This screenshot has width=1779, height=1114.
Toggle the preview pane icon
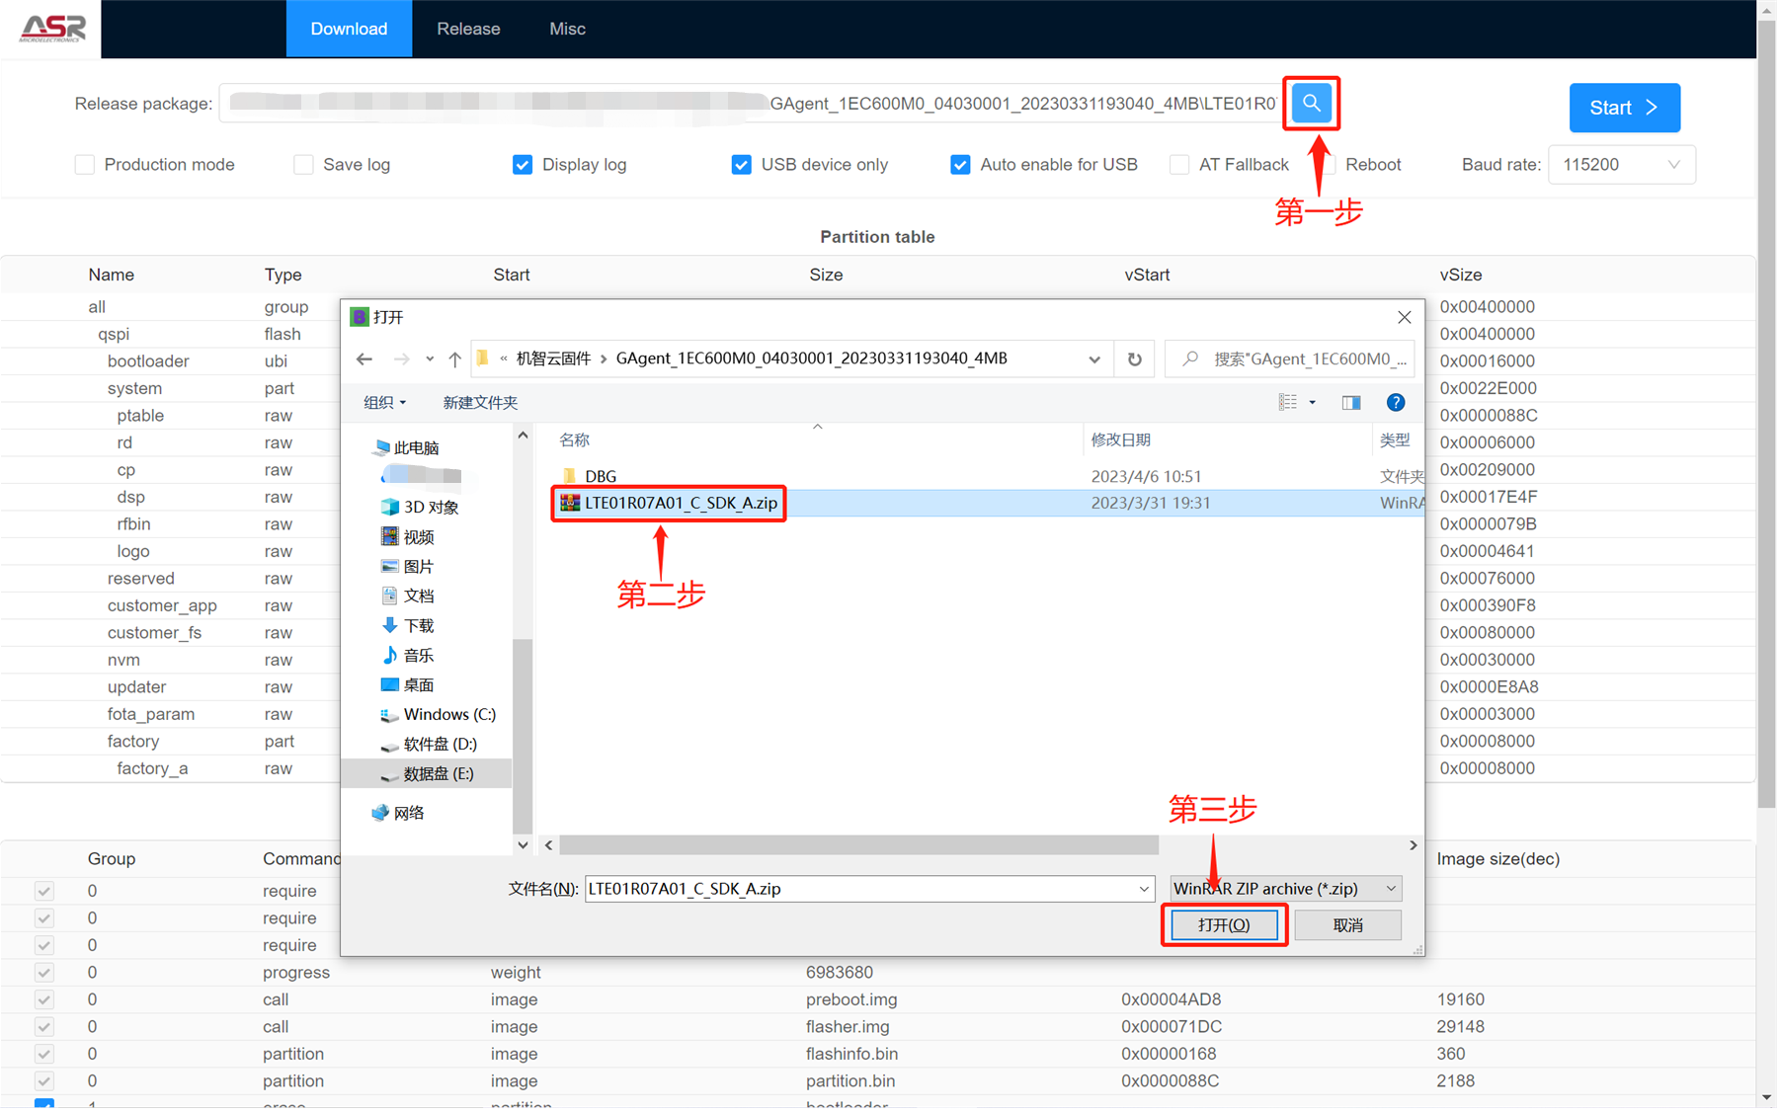coord(1350,403)
